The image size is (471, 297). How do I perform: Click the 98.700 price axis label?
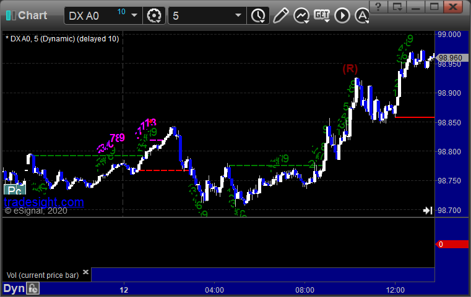(449, 211)
